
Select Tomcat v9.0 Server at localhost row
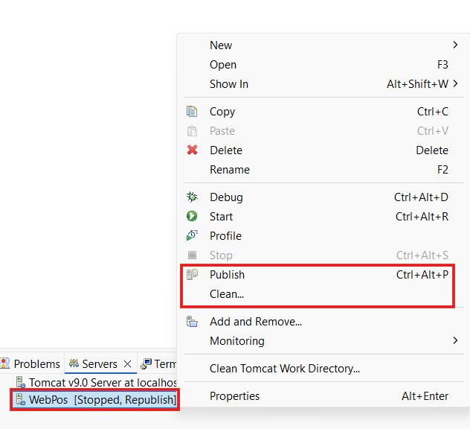pos(96,383)
